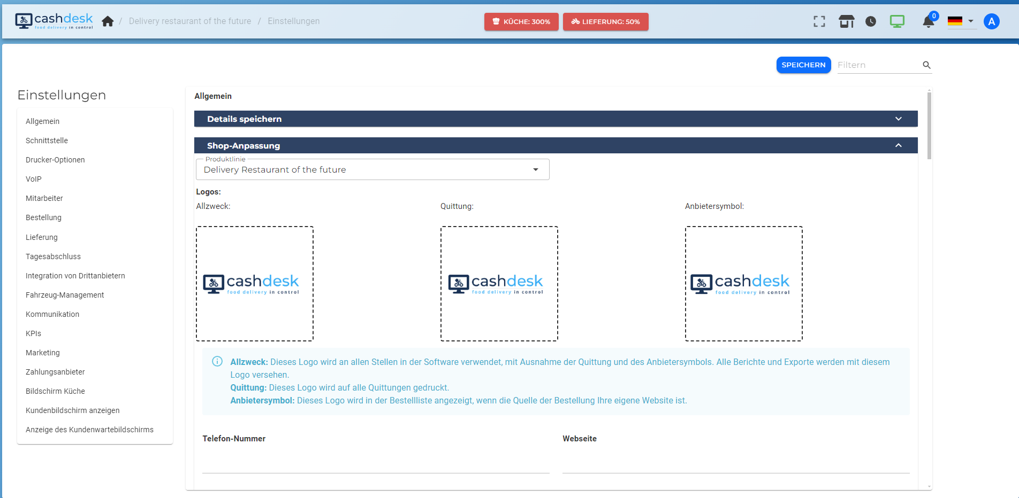Click Lieferung: 50% status button

(x=605, y=22)
